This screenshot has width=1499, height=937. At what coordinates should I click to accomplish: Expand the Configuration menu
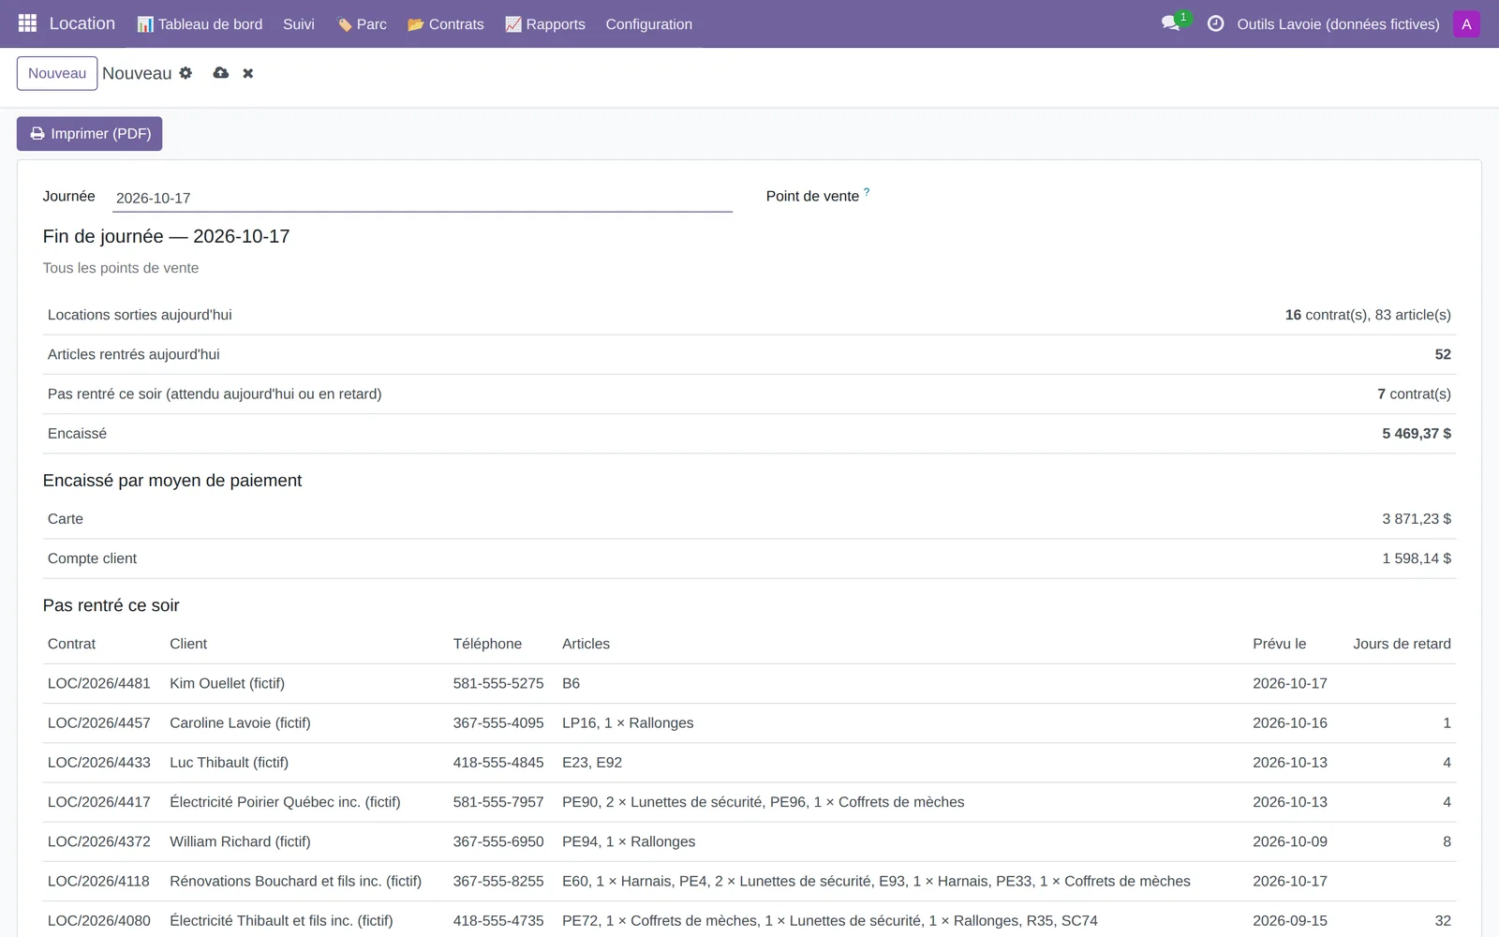point(649,24)
